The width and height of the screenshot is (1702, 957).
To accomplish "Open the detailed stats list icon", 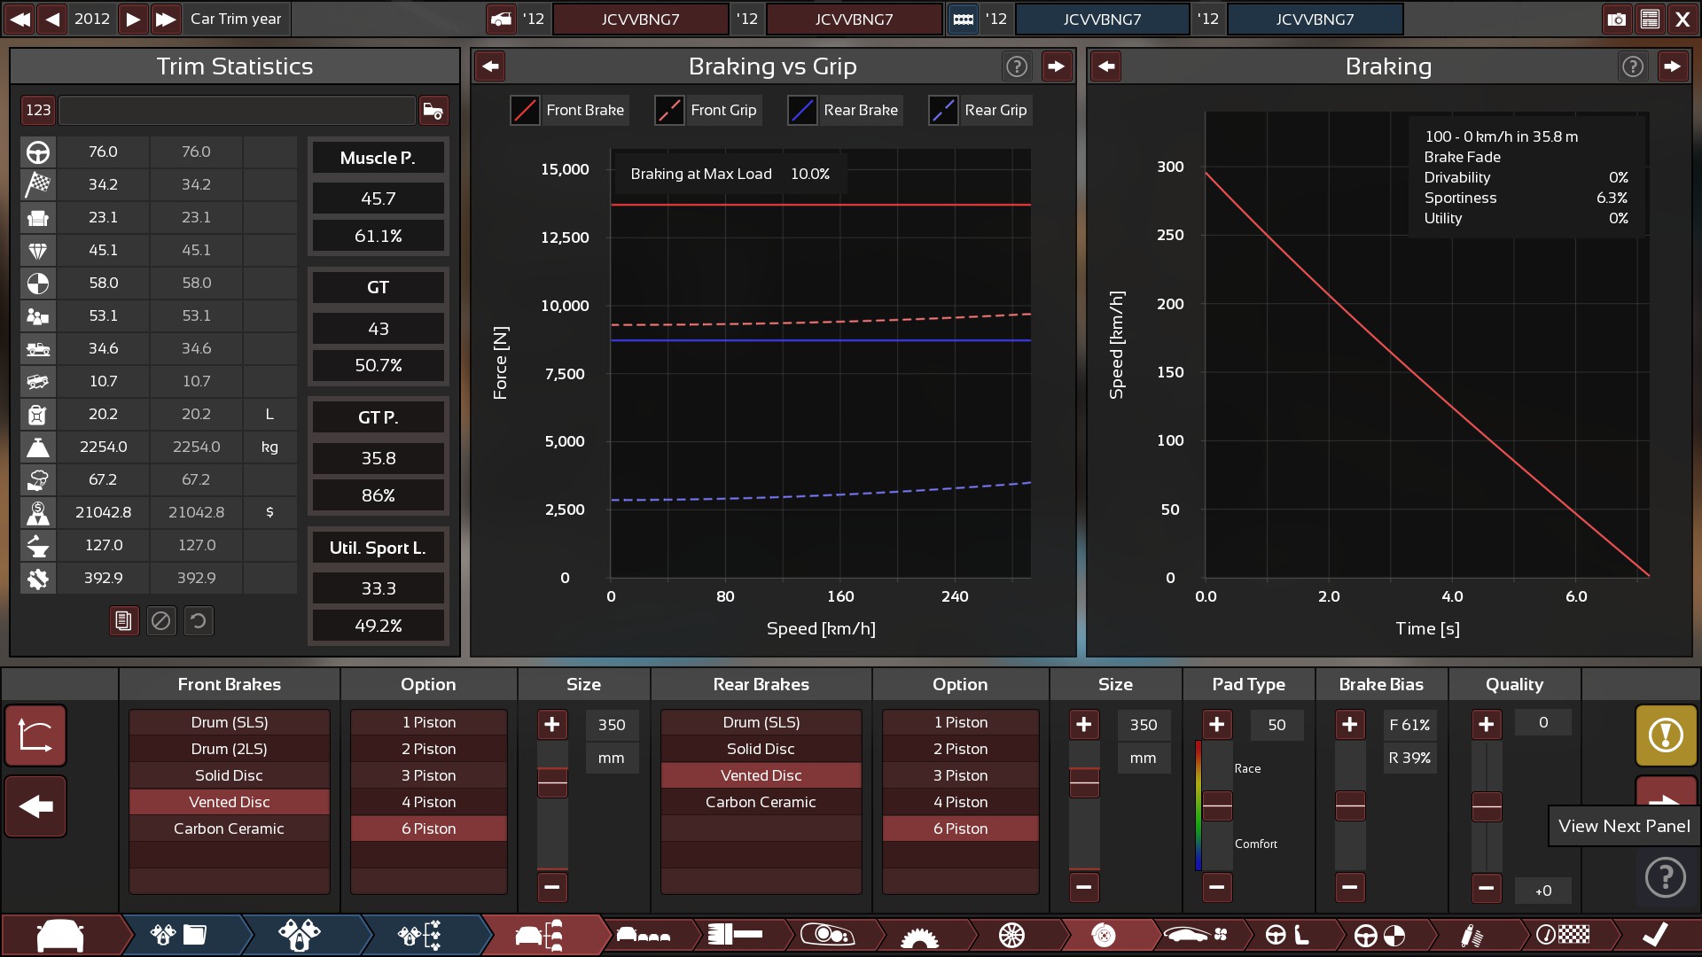I will point(1650,19).
